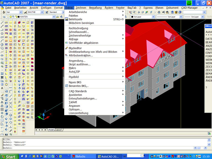
Task: Toggle KANTEN layer on/off lightbulb
Action: coord(8,17)
